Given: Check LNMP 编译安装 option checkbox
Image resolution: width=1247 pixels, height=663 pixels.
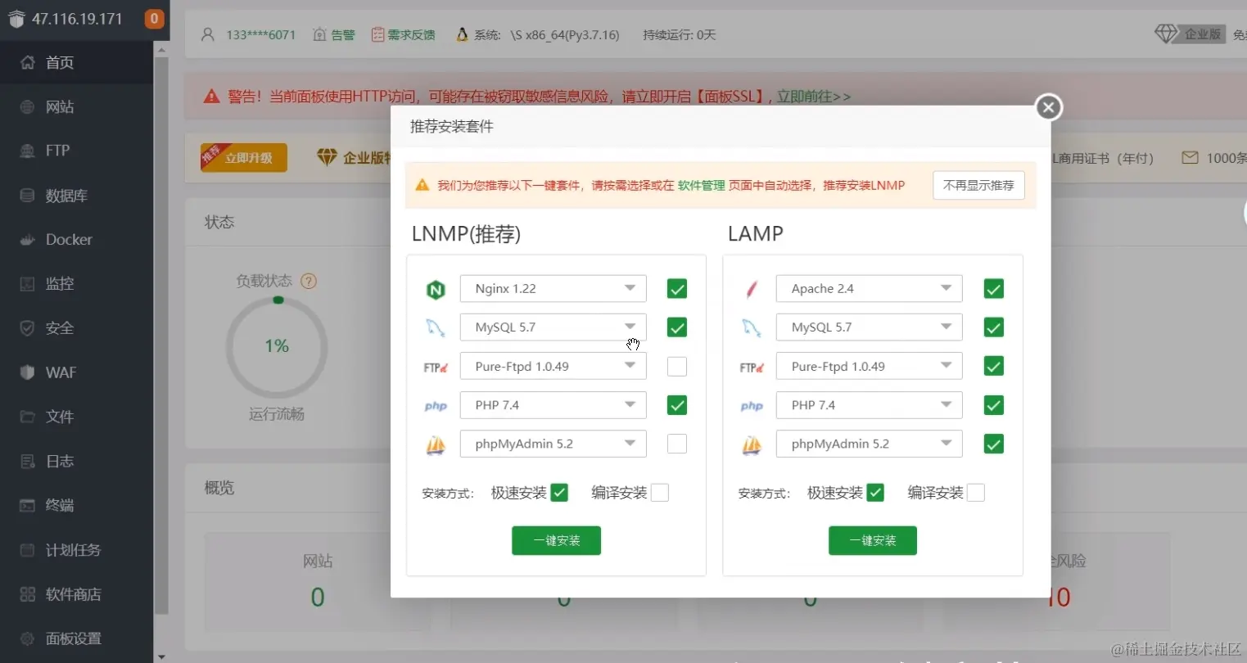Looking at the screenshot, I should pos(660,493).
